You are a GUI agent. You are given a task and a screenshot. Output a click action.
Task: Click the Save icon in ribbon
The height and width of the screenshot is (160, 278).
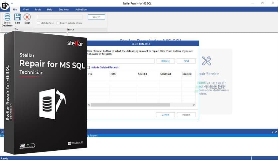pos(18,17)
